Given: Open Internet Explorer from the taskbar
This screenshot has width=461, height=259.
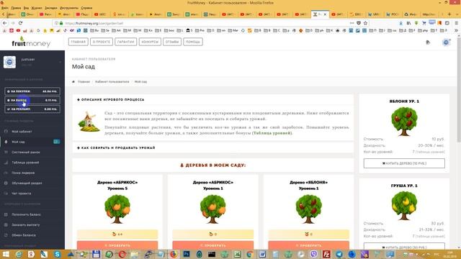Looking at the screenshot, I should 19,254.
